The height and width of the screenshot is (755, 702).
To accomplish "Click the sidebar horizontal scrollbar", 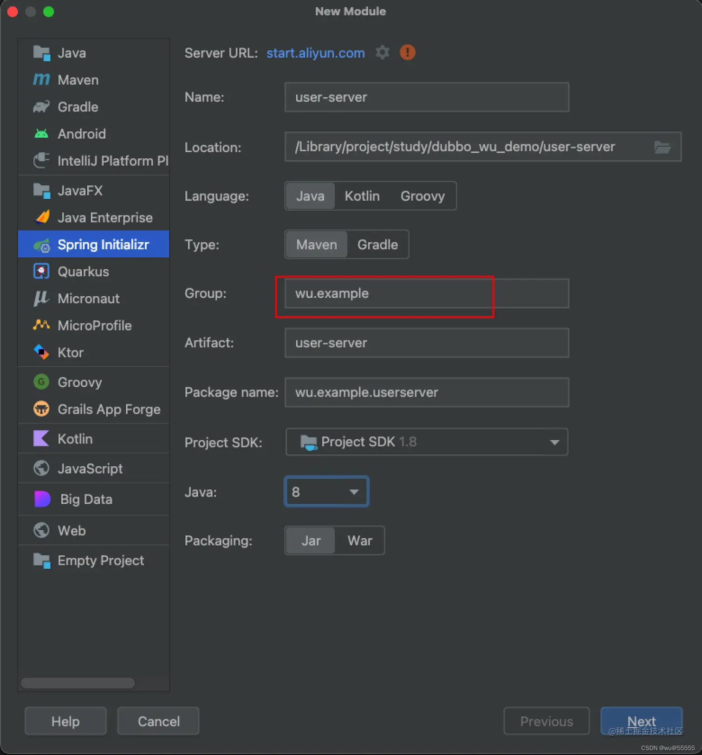I will pyautogui.click(x=78, y=683).
